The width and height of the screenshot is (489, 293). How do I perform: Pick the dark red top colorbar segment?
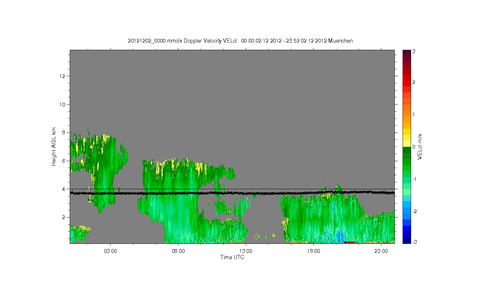point(407,53)
